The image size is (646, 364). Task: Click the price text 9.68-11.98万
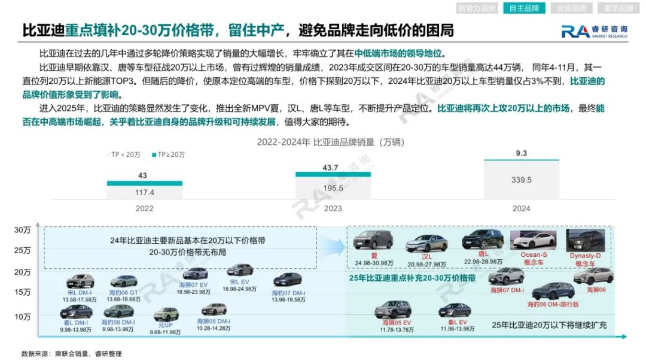pos(165,332)
